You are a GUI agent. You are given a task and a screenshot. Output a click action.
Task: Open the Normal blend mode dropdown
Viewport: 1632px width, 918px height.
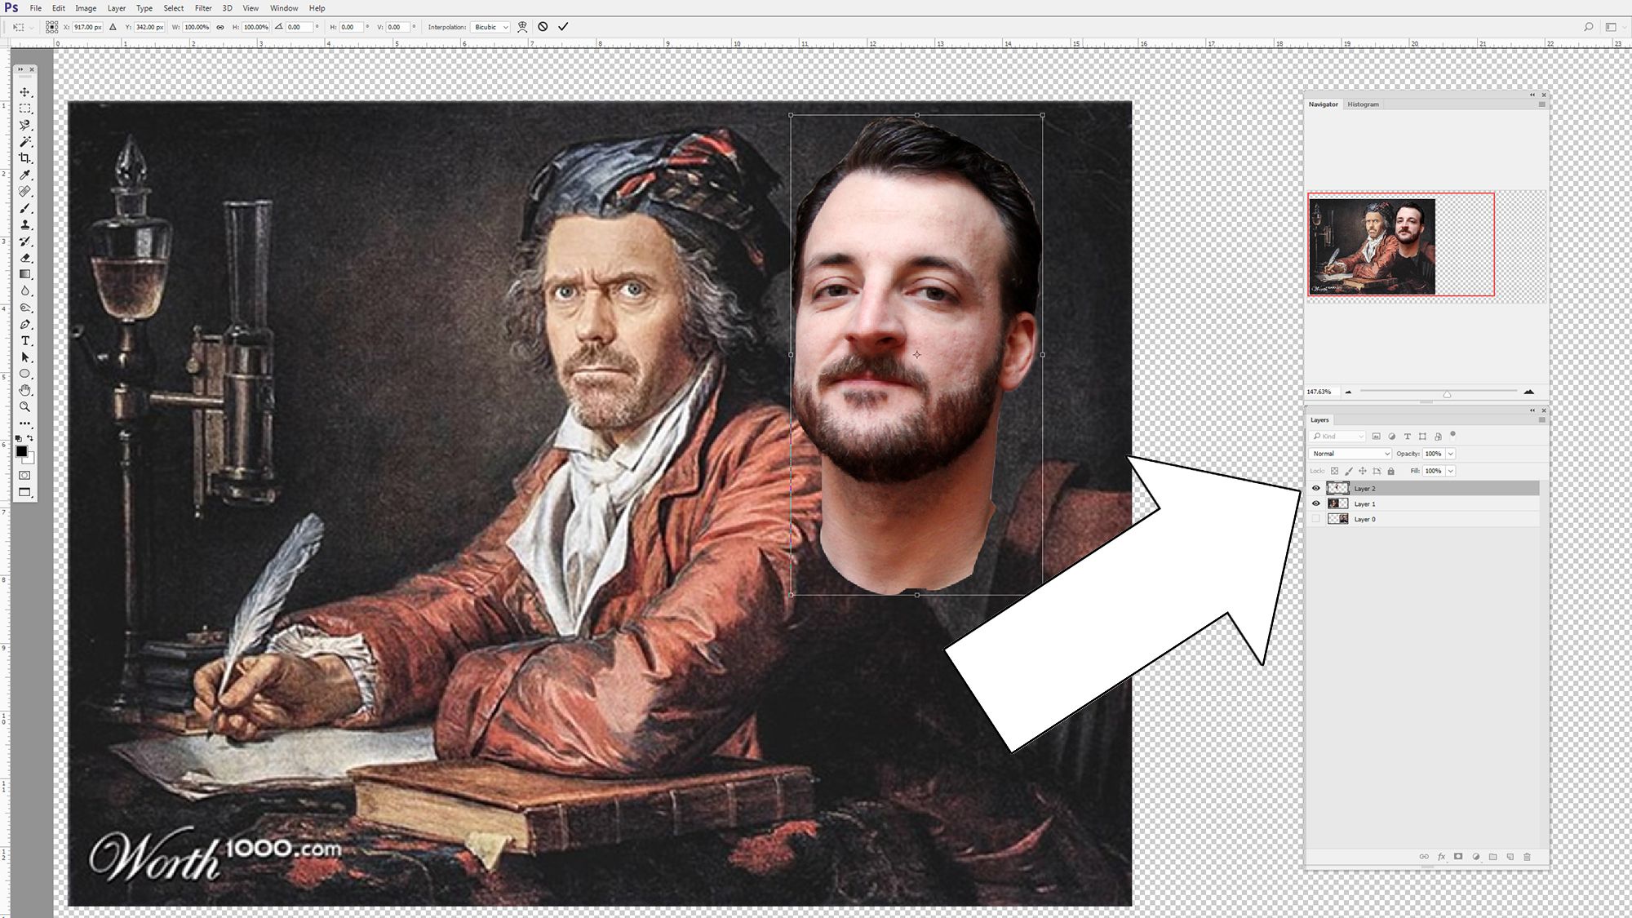(1350, 454)
